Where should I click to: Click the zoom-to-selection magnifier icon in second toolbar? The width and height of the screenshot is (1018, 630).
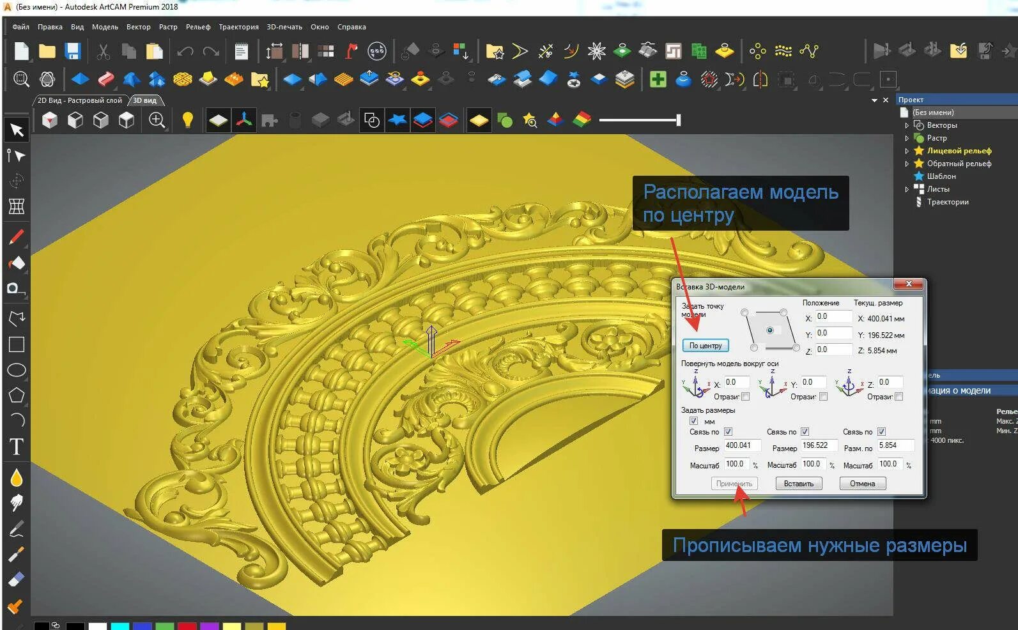[x=21, y=79]
